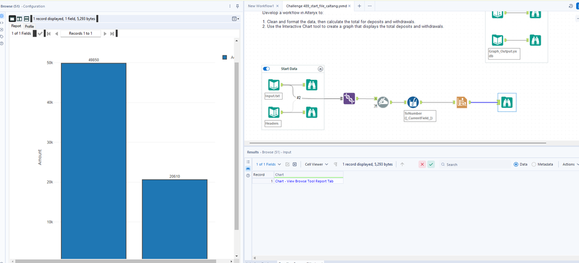
Task: Expand the Actions dropdown in Results
Action: pyautogui.click(x=569, y=165)
